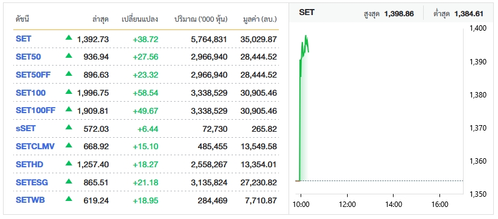Open the SETCLMV index link
This screenshot has height=219, width=498.
(x=35, y=146)
